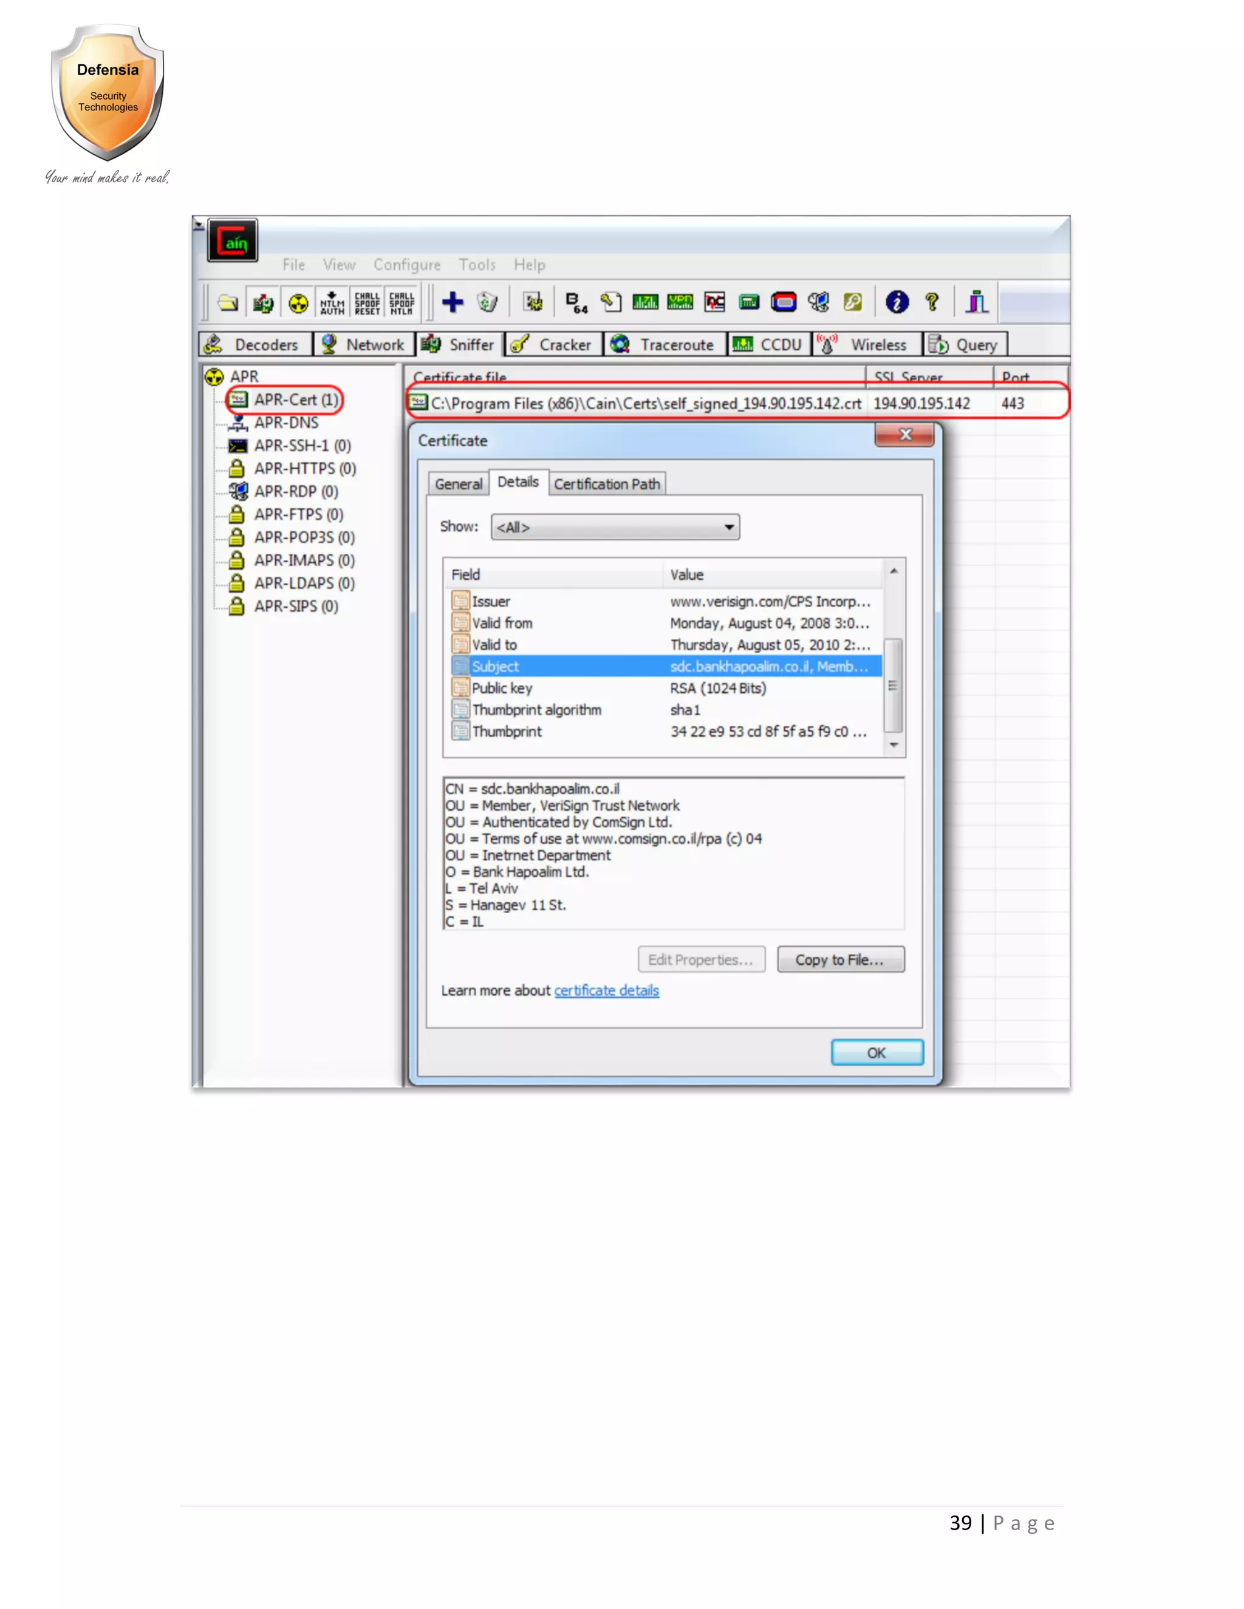Click the NTLM AUTH toolbar icon
This screenshot has width=1244, height=1609.
pyautogui.click(x=332, y=302)
